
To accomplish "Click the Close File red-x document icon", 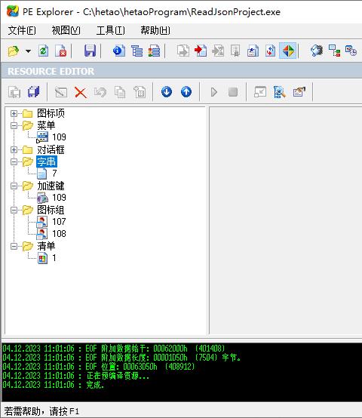I will click(x=61, y=51).
